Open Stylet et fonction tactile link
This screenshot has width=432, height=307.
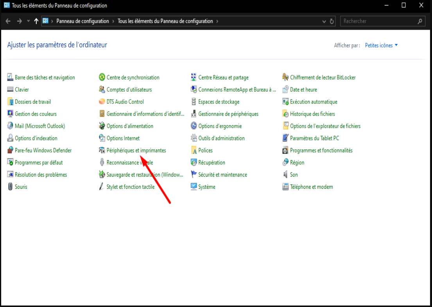(x=131, y=187)
